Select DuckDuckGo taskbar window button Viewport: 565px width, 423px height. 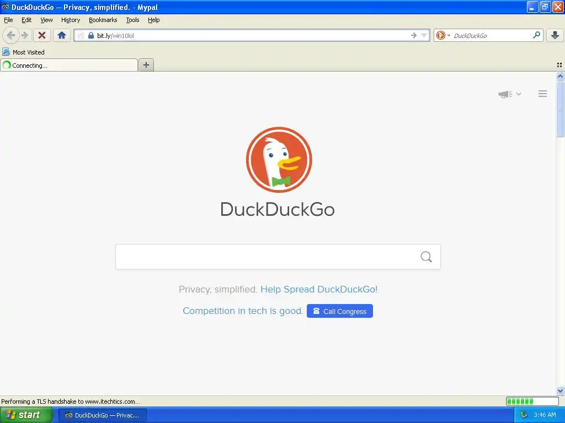pyautogui.click(x=103, y=415)
